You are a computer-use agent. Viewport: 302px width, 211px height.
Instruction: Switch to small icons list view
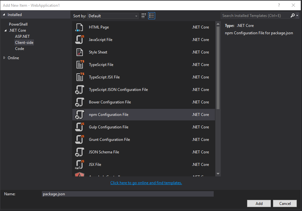click(152, 16)
